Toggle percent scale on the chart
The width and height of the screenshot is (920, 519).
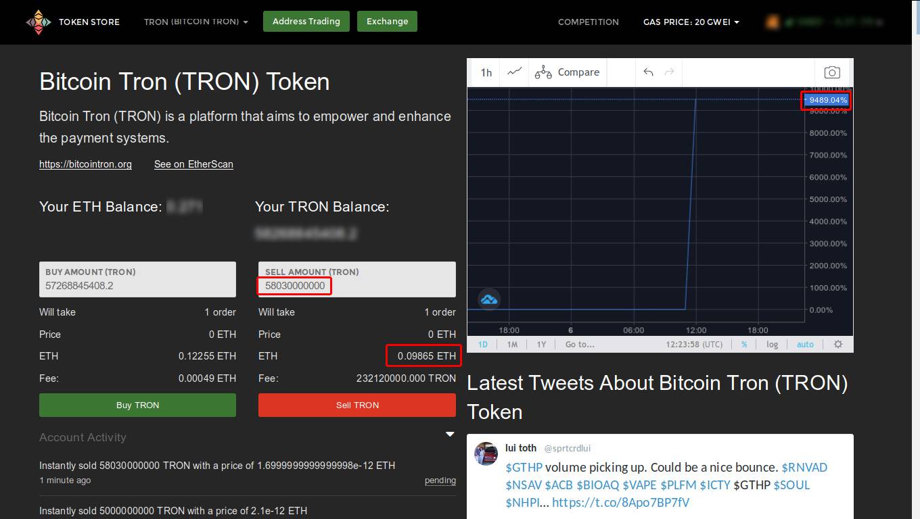pyautogui.click(x=744, y=344)
